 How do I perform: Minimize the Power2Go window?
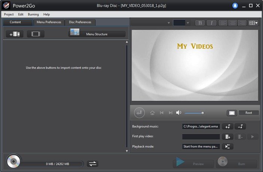244,6
